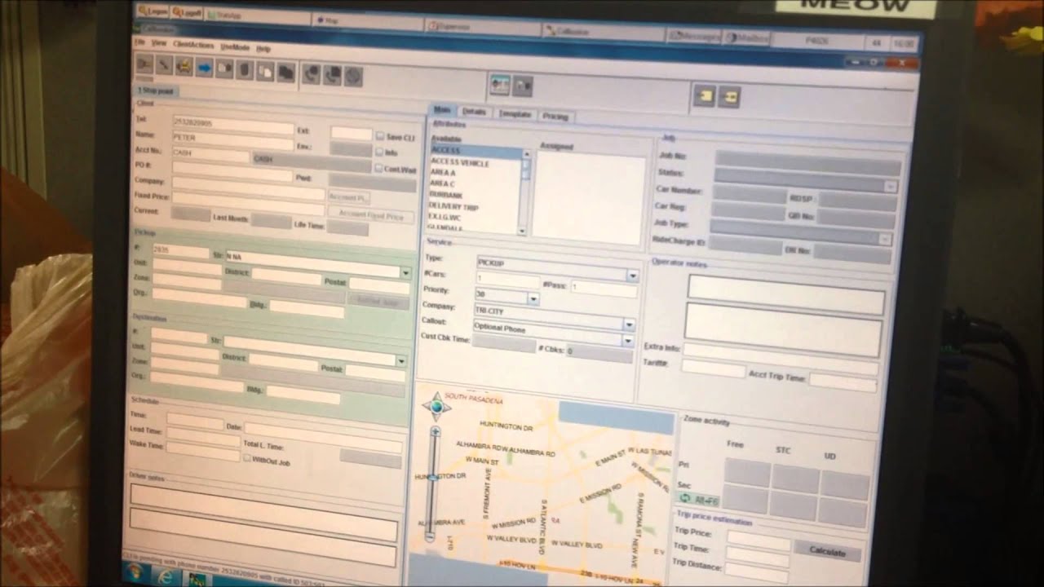Click the Available attributes list scrollbar up arrow
Viewport: 1044px width, 587px height.
click(525, 152)
